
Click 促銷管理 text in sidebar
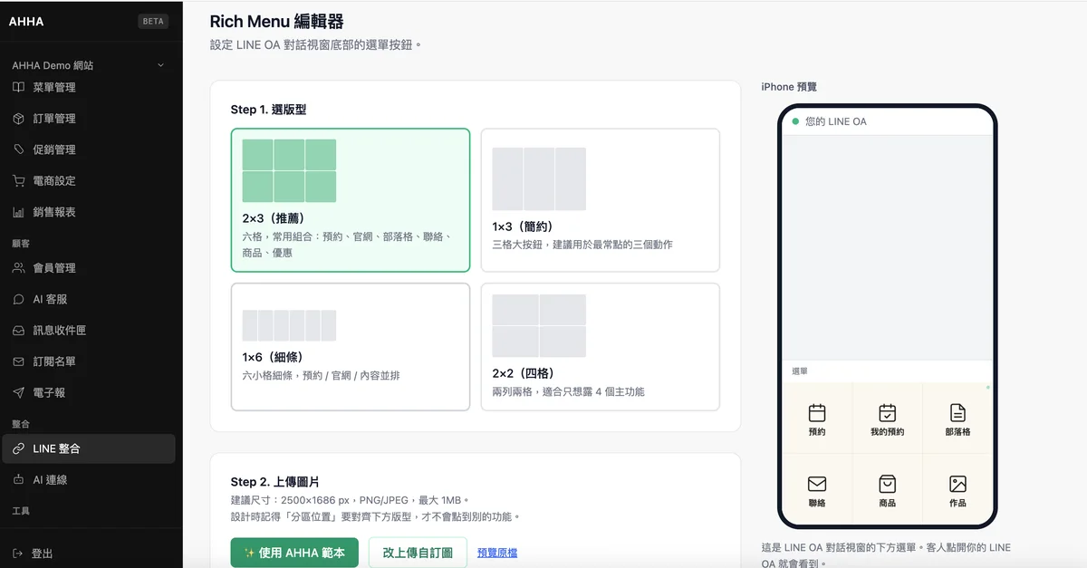tap(54, 149)
